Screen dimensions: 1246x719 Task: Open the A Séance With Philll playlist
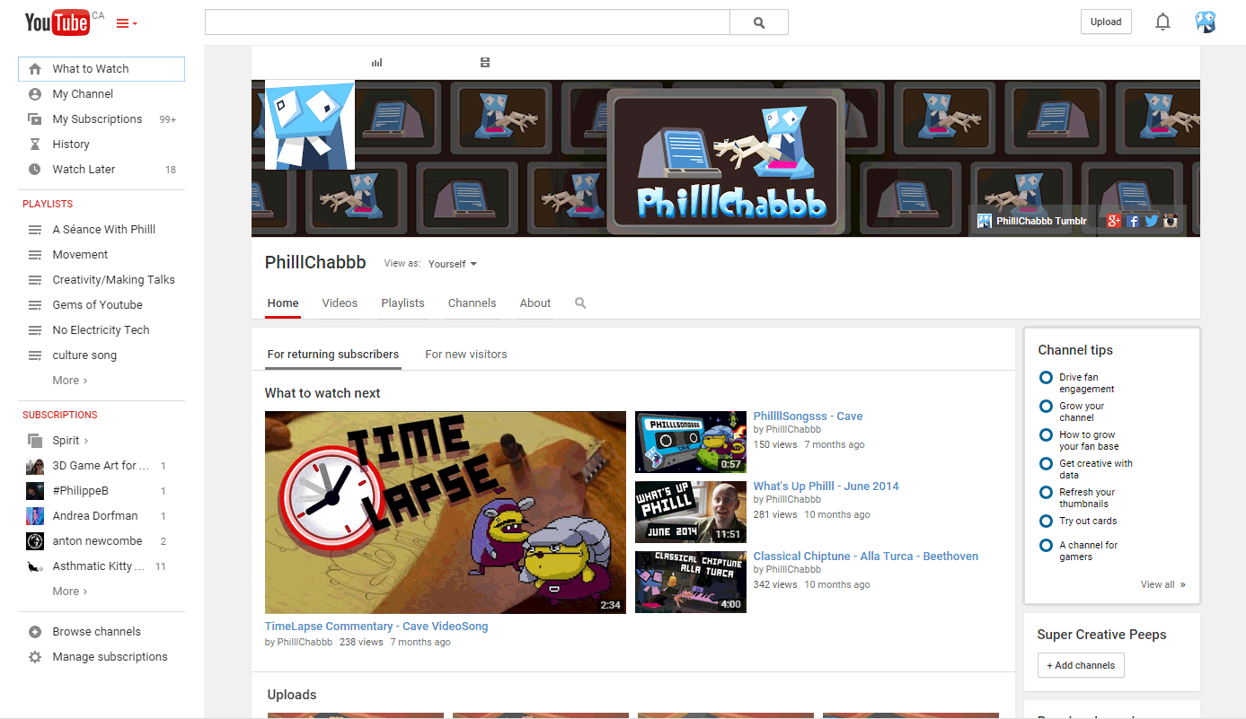tap(104, 230)
